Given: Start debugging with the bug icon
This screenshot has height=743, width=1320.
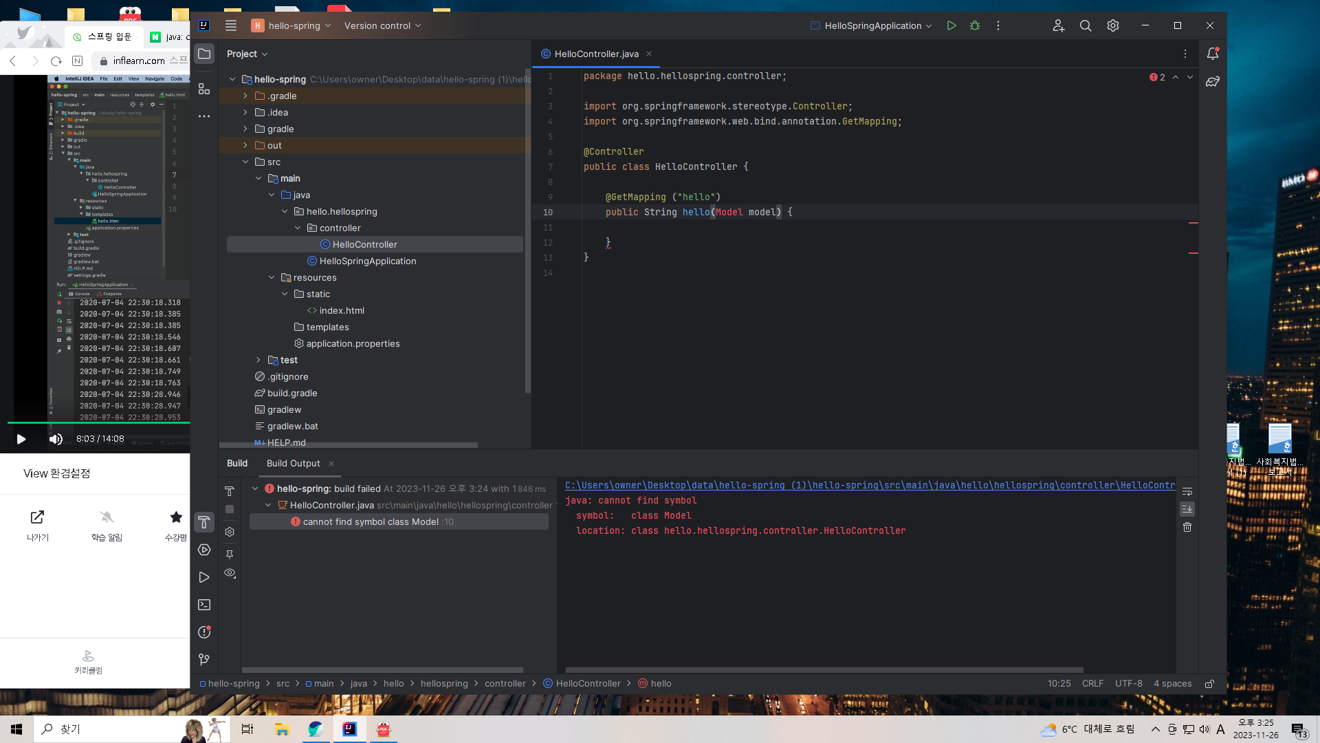Looking at the screenshot, I should point(975,25).
